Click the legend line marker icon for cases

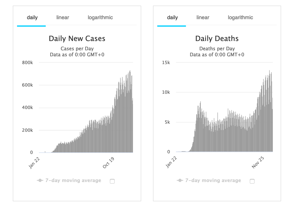point(40,181)
